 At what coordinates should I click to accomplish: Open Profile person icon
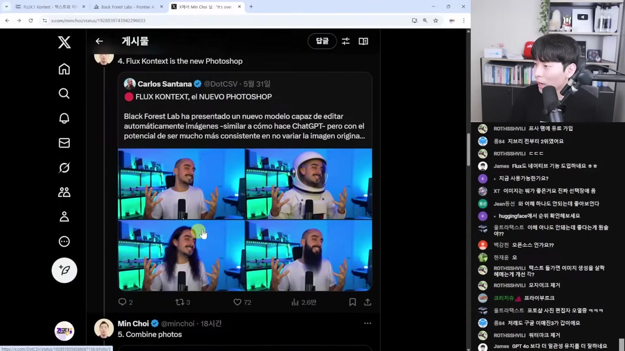coord(64,216)
